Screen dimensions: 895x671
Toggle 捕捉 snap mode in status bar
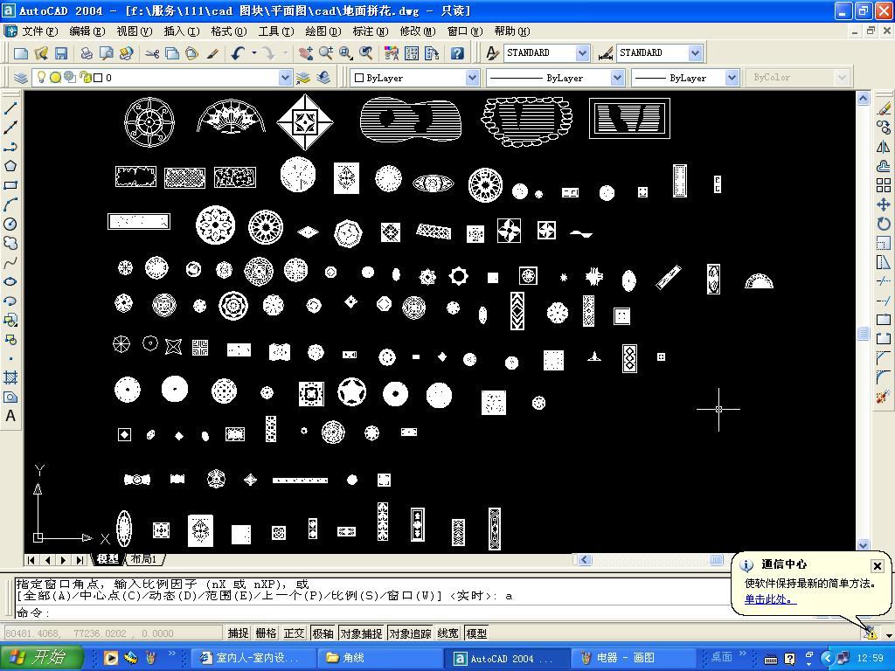tap(238, 633)
